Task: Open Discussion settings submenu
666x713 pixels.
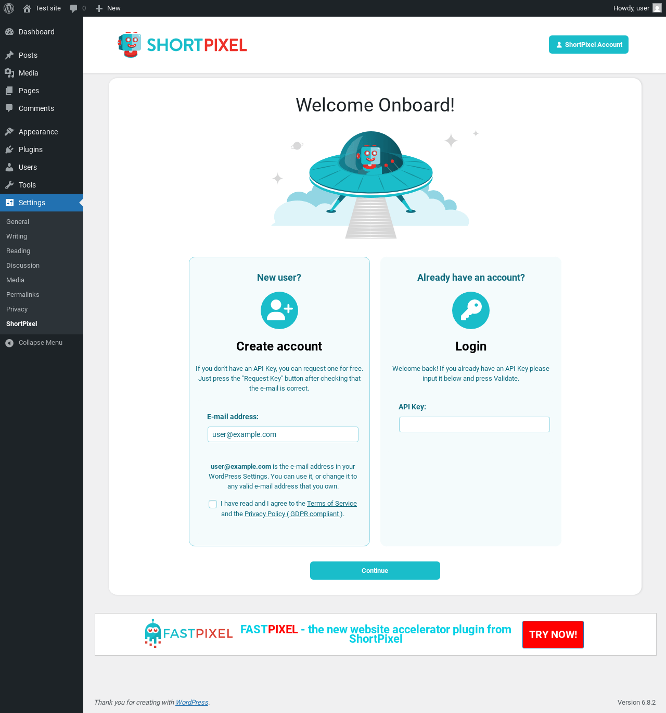Action: [23, 266]
